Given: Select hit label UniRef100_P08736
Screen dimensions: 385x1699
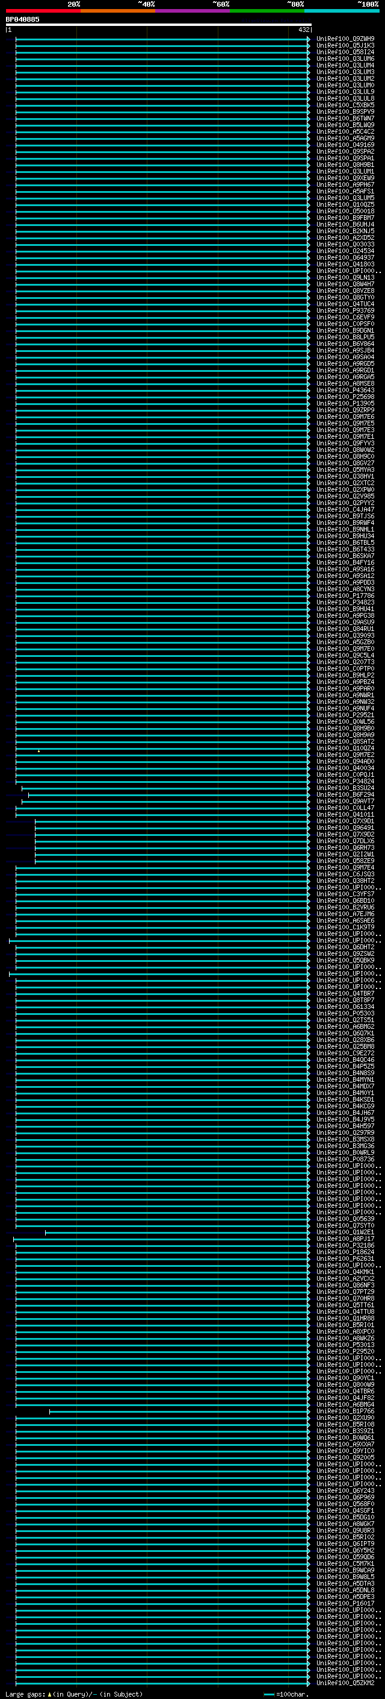Looking at the screenshot, I should coord(345,1159).
